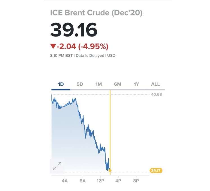This screenshot has width=210, height=191.
Task: Select the 1D time range tab
Action: (x=61, y=84)
